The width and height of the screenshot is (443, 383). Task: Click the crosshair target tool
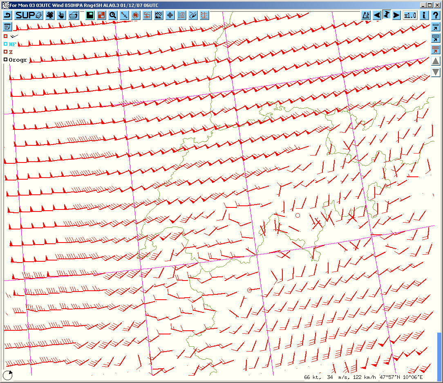[170, 16]
